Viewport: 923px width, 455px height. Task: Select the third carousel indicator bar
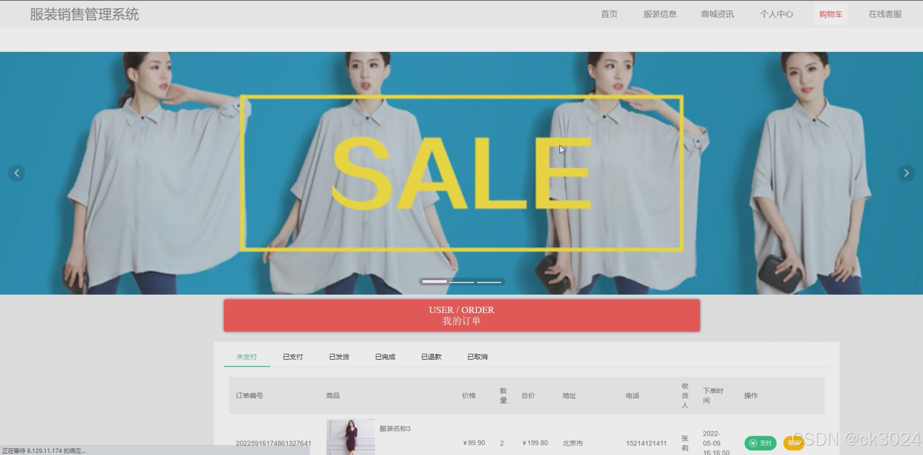pyautogui.click(x=489, y=282)
